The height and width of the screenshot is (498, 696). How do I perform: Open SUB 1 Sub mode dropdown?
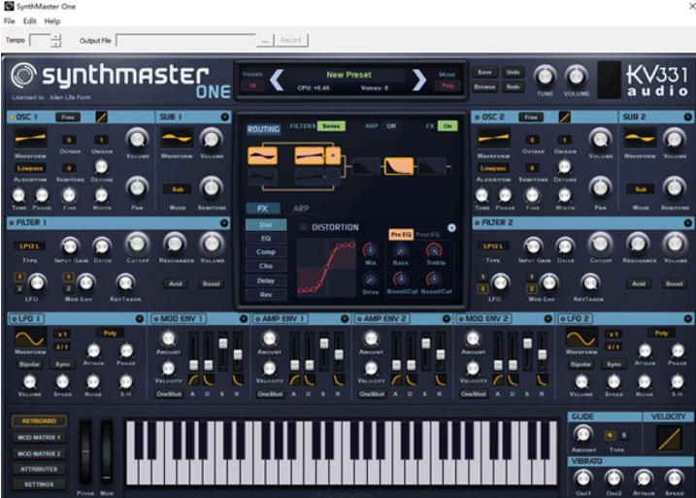pyautogui.click(x=178, y=189)
